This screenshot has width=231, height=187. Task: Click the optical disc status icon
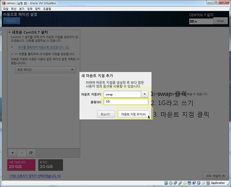tap(171, 183)
